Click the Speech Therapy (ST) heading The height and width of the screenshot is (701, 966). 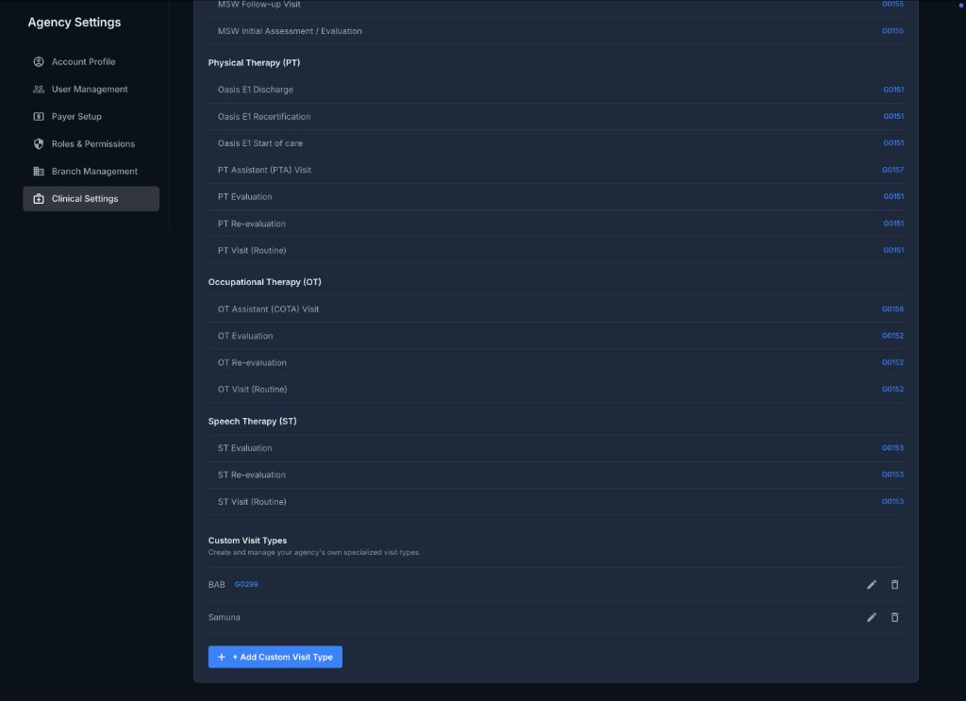[252, 422]
